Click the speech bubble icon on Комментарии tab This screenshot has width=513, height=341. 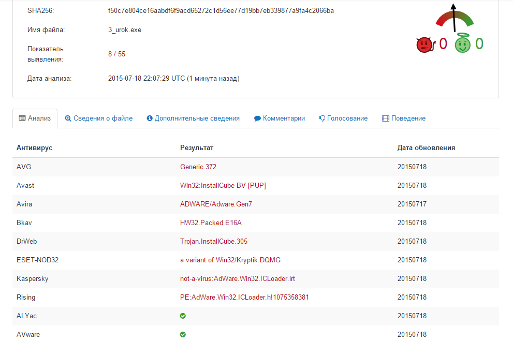coord(257,118)
